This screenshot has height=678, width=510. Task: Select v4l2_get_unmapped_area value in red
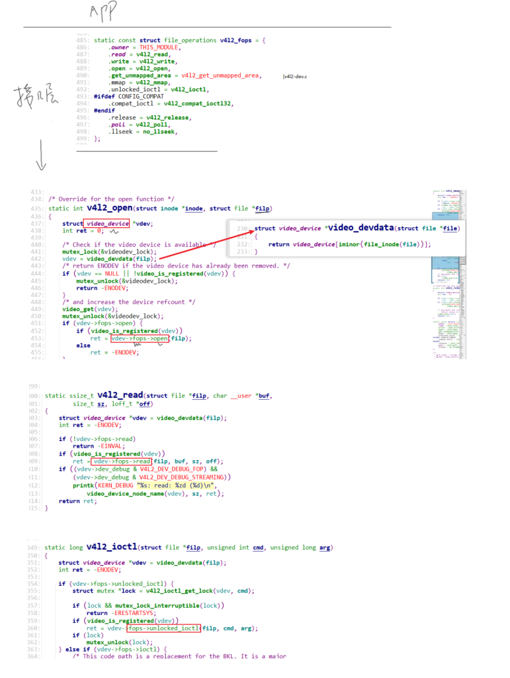220,75
